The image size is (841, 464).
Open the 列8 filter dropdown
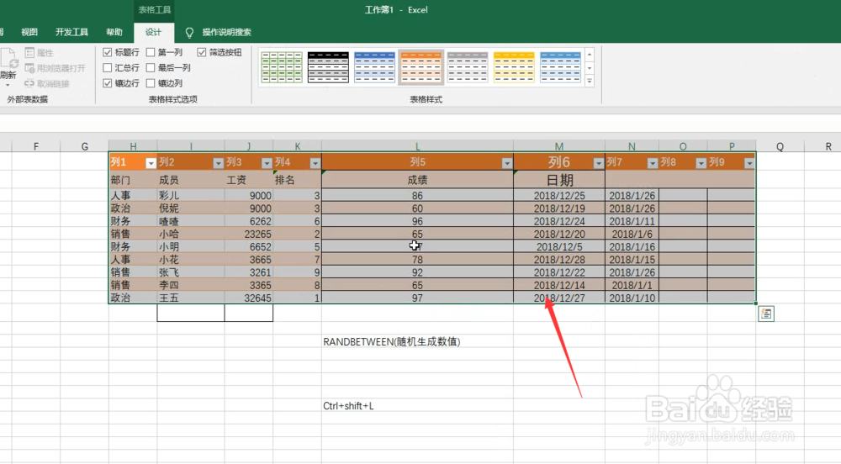pyautogui.click(x=701, y=163)
